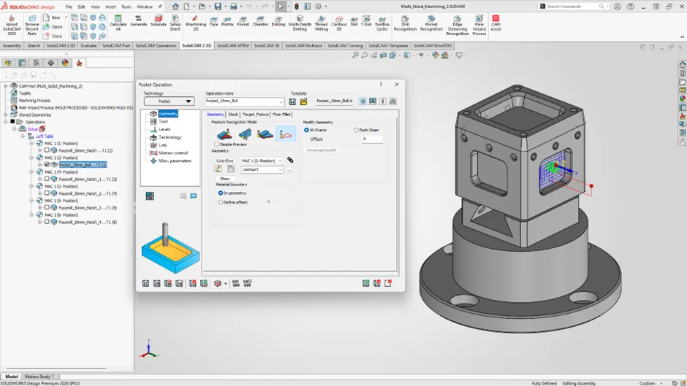Screen dimensions: 687x386
Task: Select the In geometry radio option
Action: [221, 193]
